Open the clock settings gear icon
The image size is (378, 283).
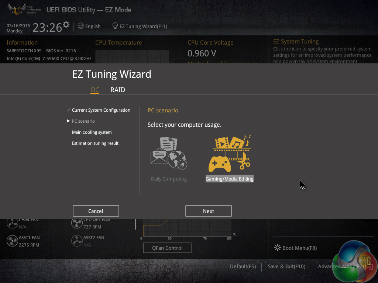click(66, 25)
